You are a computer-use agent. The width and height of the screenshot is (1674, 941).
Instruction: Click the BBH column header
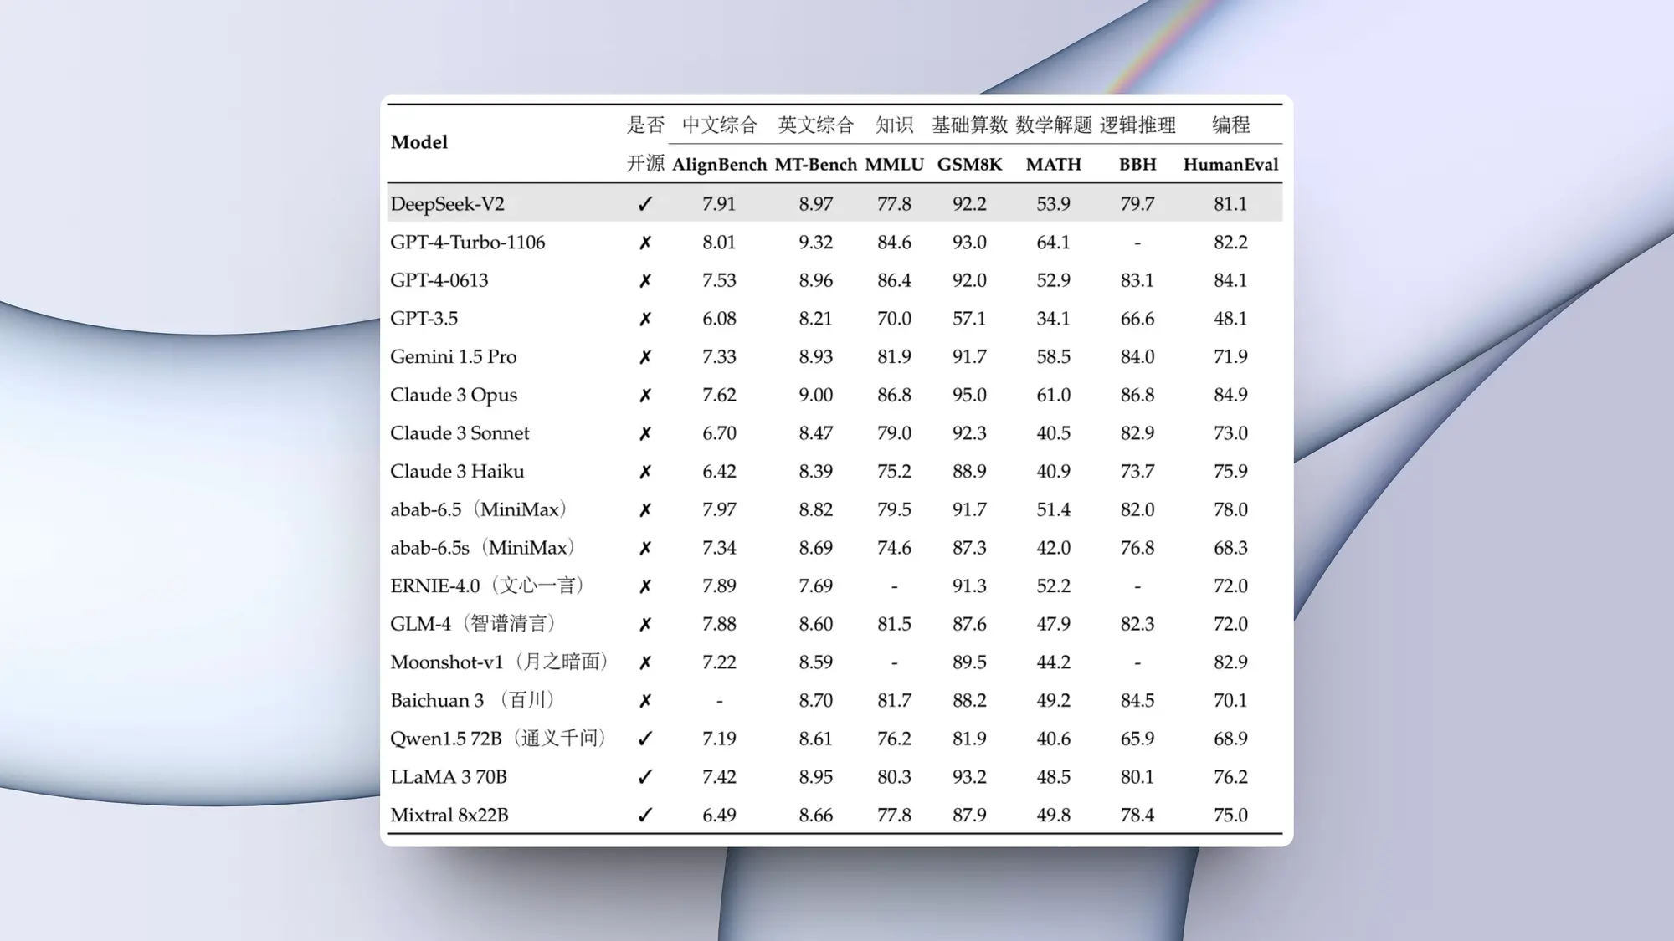coord(1137,165)
